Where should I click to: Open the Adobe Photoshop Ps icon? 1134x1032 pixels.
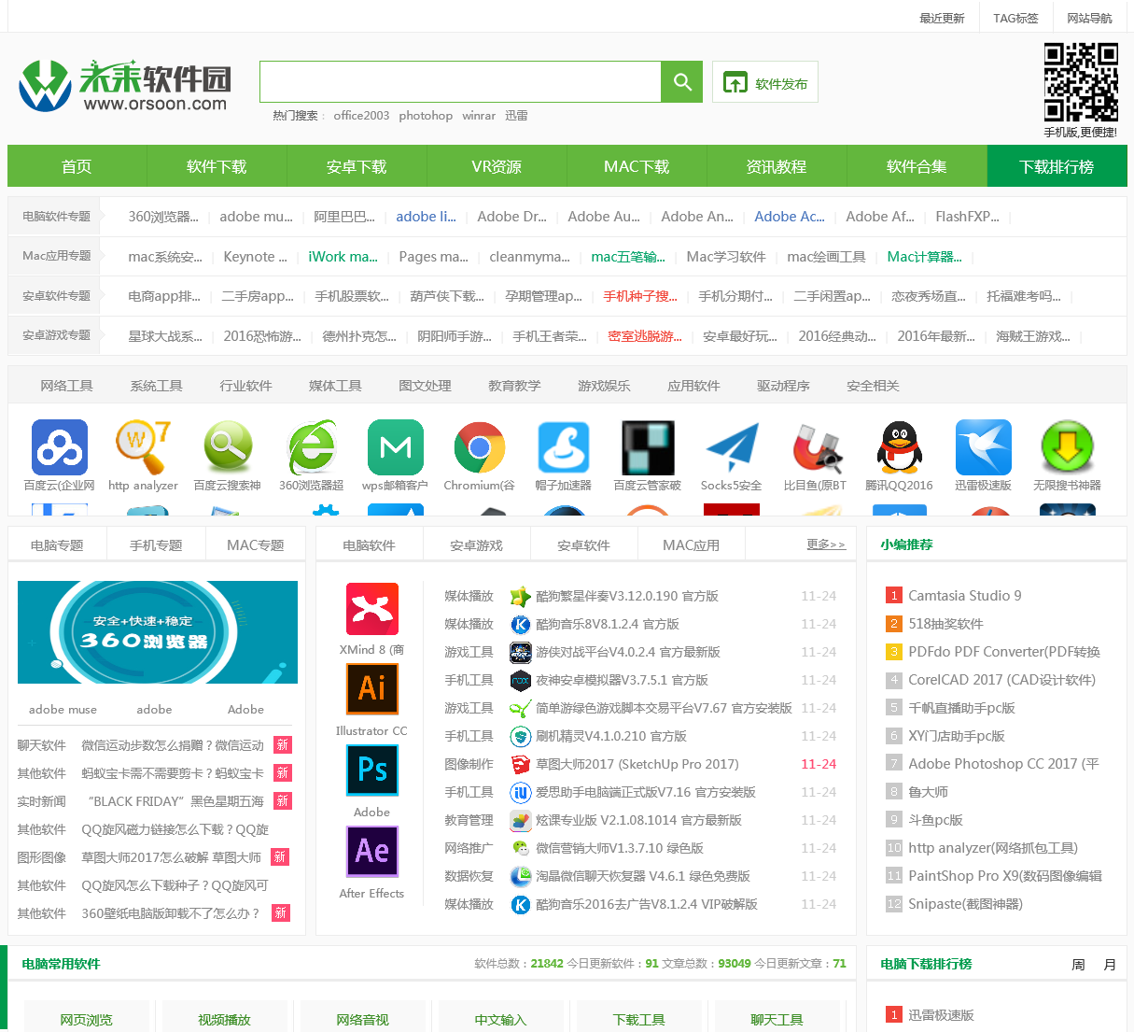[x=372, y=770]
